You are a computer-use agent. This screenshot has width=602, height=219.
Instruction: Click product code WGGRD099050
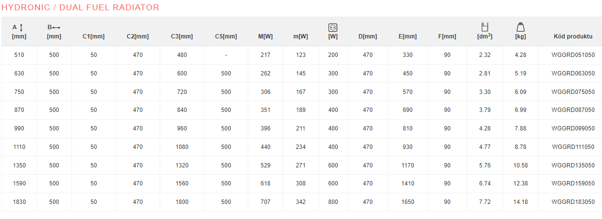573,128
